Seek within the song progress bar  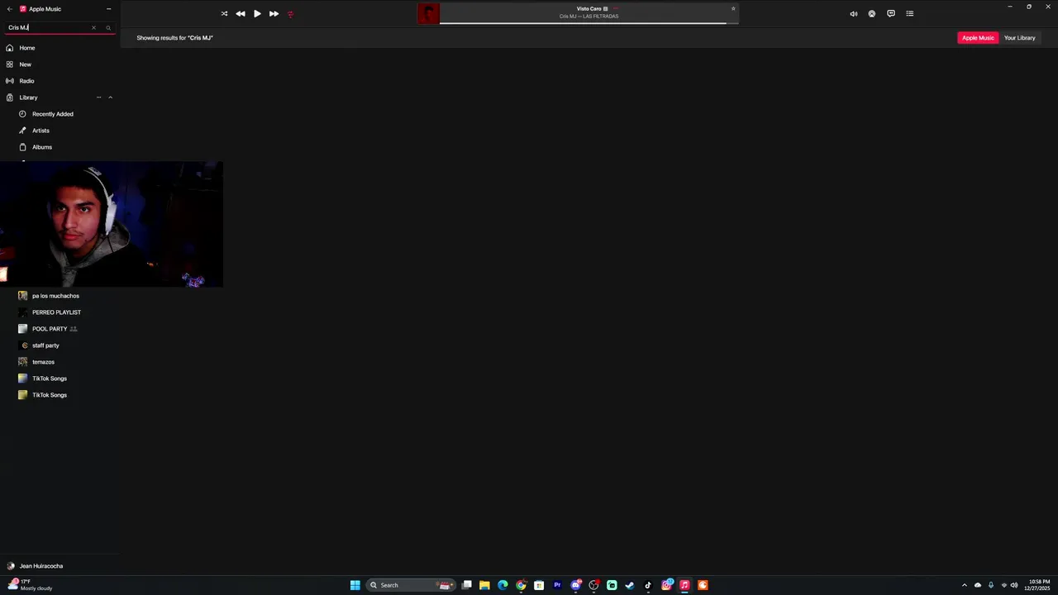point(589,23)
